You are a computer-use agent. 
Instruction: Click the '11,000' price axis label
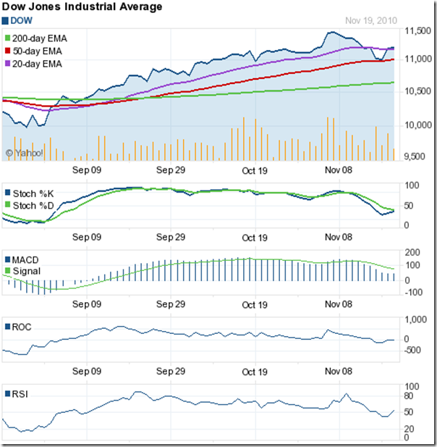coord(418,59)
